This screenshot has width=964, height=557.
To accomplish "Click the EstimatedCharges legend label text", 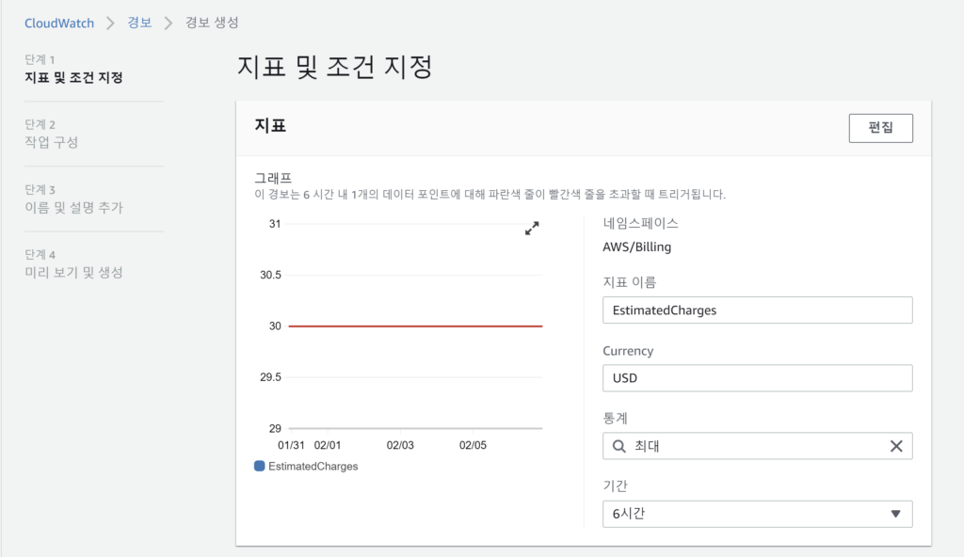I will pyautogui.click(x=313, y=466).
